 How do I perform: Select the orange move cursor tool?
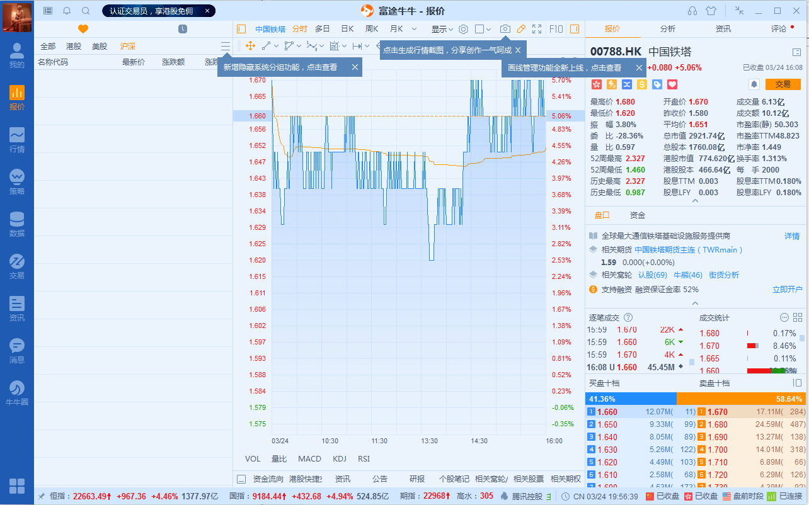[250, 46]
